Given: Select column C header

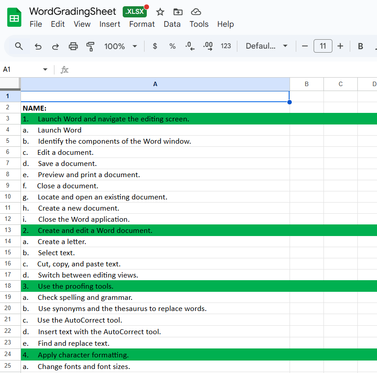Looking at the screenshot, I should pyautogui.click(x=340, y=84).
